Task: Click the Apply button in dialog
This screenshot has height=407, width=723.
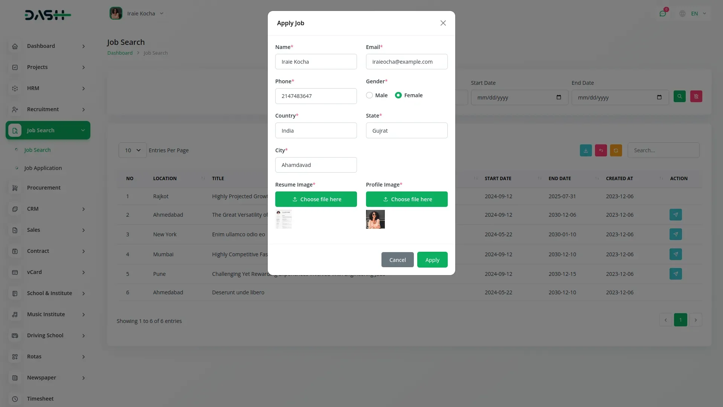Action: (432, 260)
